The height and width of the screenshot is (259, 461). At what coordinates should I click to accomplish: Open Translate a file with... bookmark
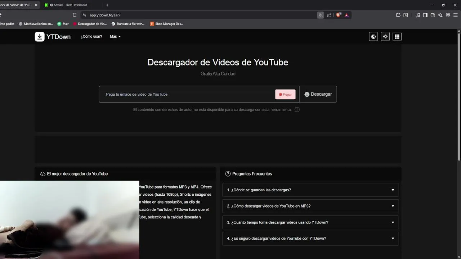click(x=128, y=24)
